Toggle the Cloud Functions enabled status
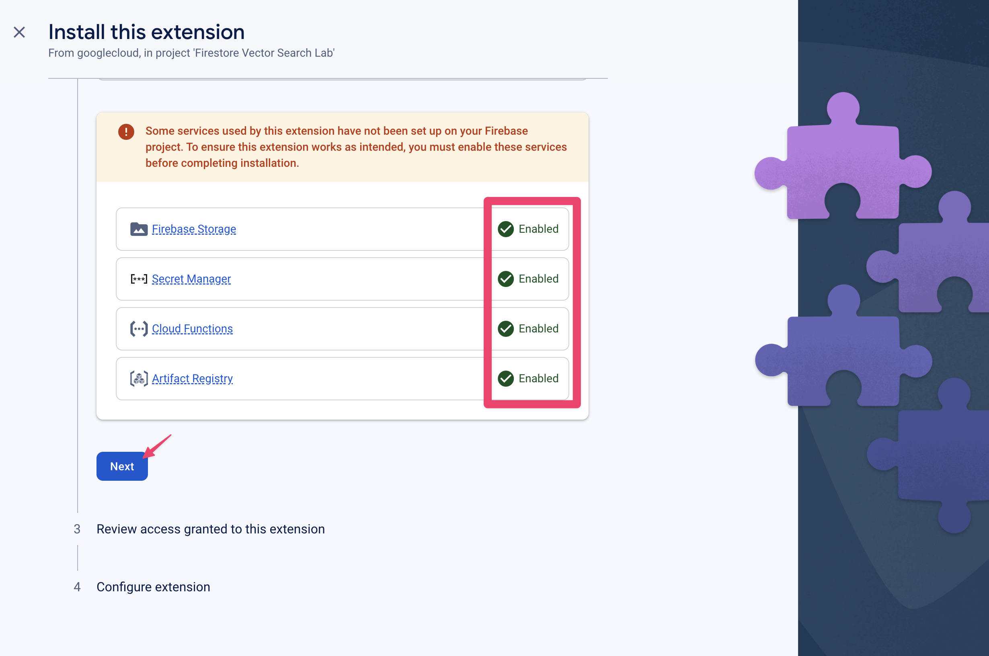Image resolution: width=989 pixels, height=656 pixels. tap(528, 328)
